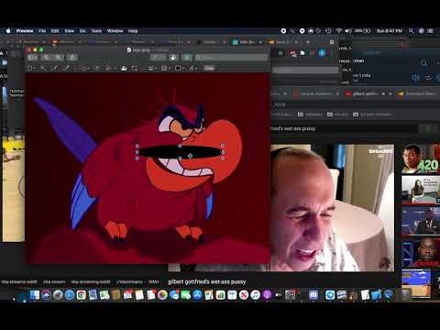Open Finder from the Dock
This screenshot has height=330, width=440.
pyautogui.click(x=35, y=295)
